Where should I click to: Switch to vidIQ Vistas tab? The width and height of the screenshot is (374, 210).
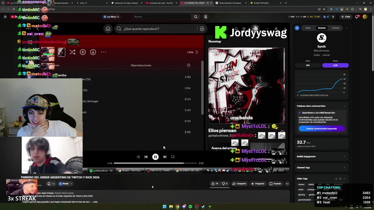[x=308, y=28]
